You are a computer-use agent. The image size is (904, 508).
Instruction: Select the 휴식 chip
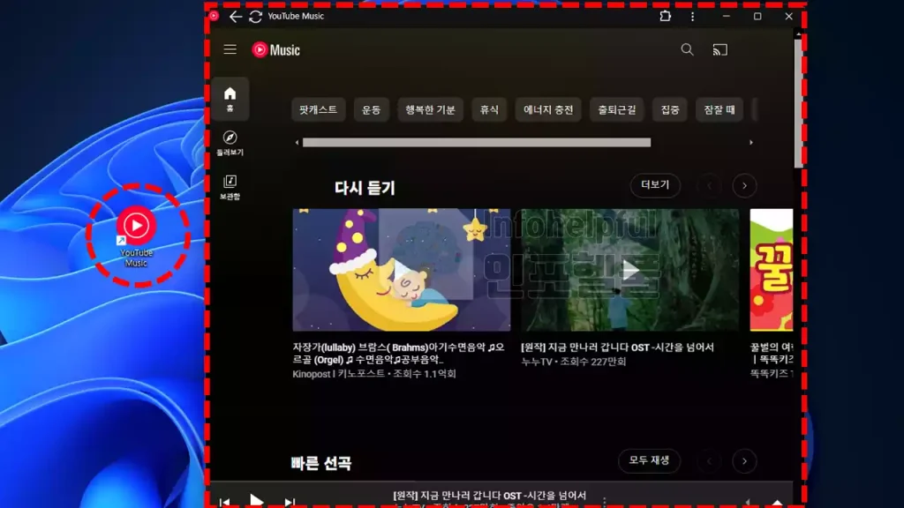489,109
